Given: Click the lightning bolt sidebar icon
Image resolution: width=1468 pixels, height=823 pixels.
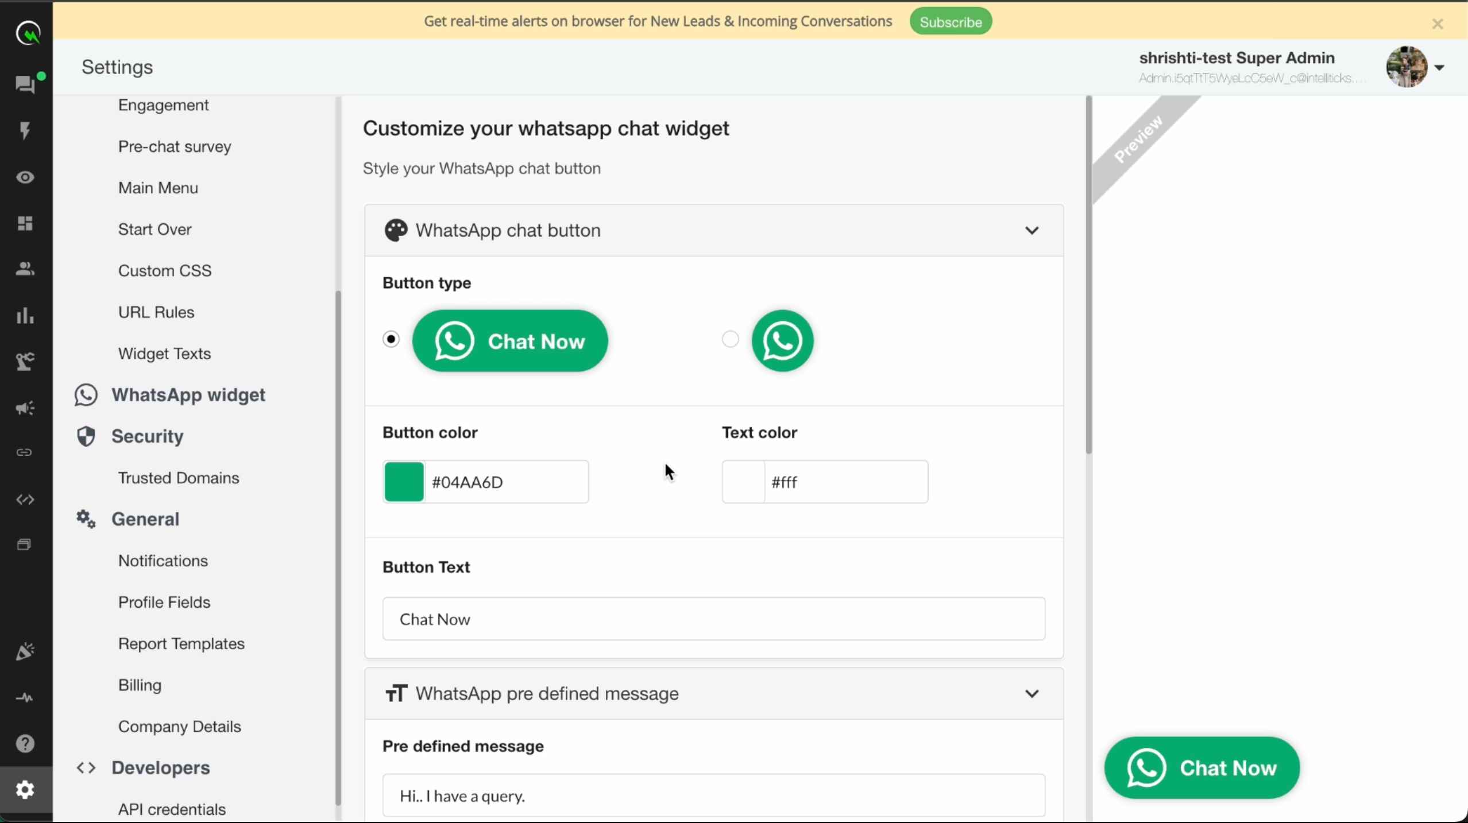Looking at the screenshot, I should 25,130.
